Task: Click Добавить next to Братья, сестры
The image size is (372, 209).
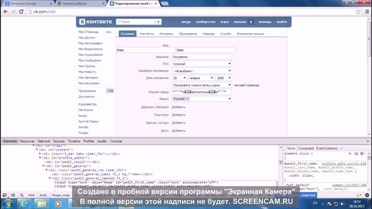Action: (178, 123)
